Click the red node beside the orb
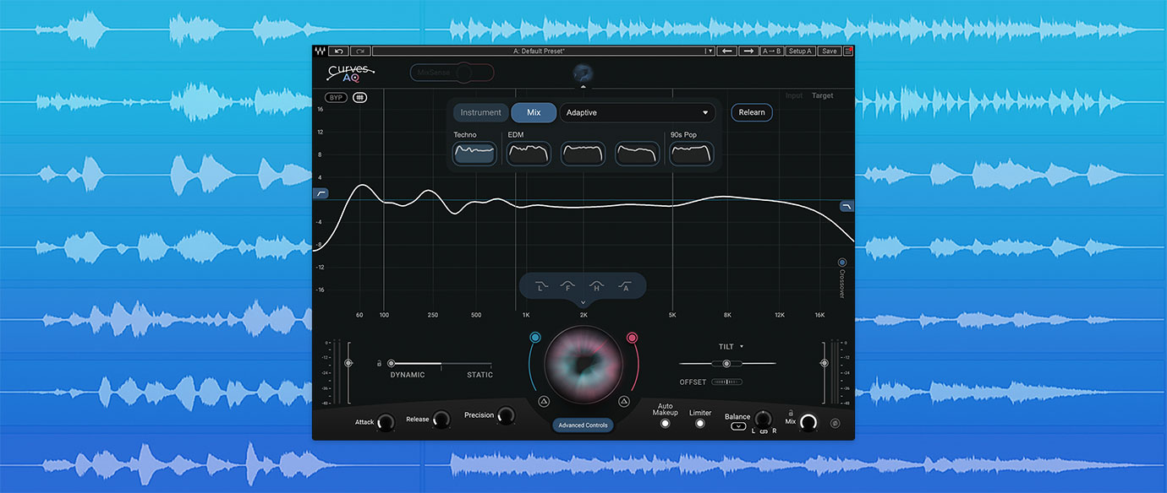1167x493 pixels. pyautogui.click(x=632, y=338)
